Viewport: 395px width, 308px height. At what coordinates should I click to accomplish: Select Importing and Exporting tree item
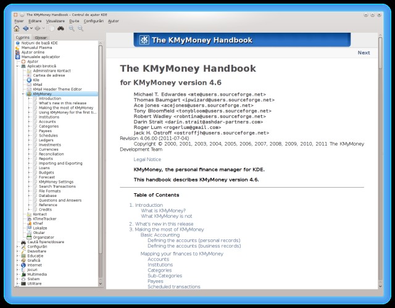[x=60, y=164]
